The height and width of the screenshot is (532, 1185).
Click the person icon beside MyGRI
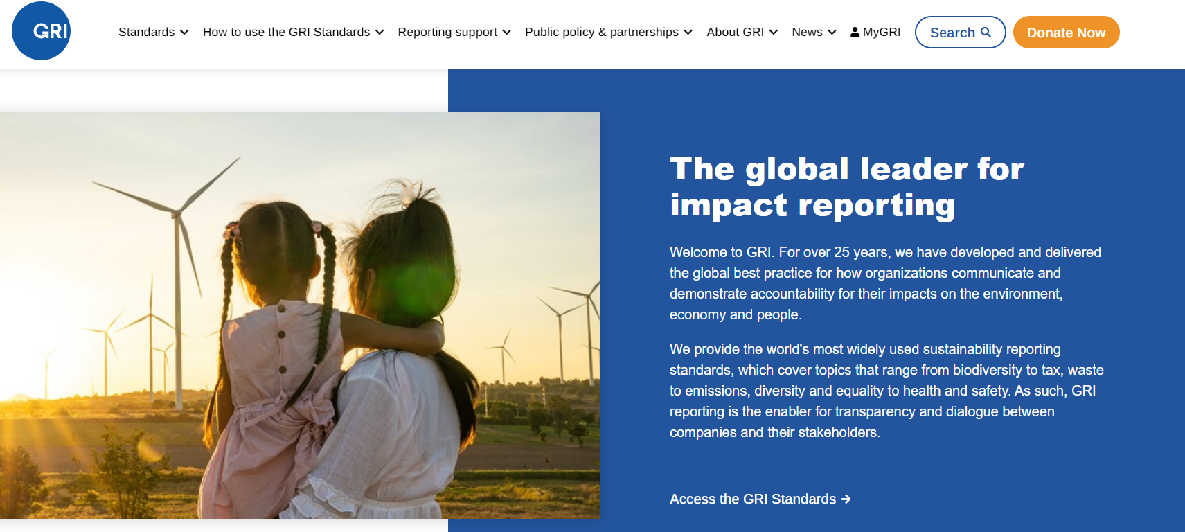pos(855,32)
